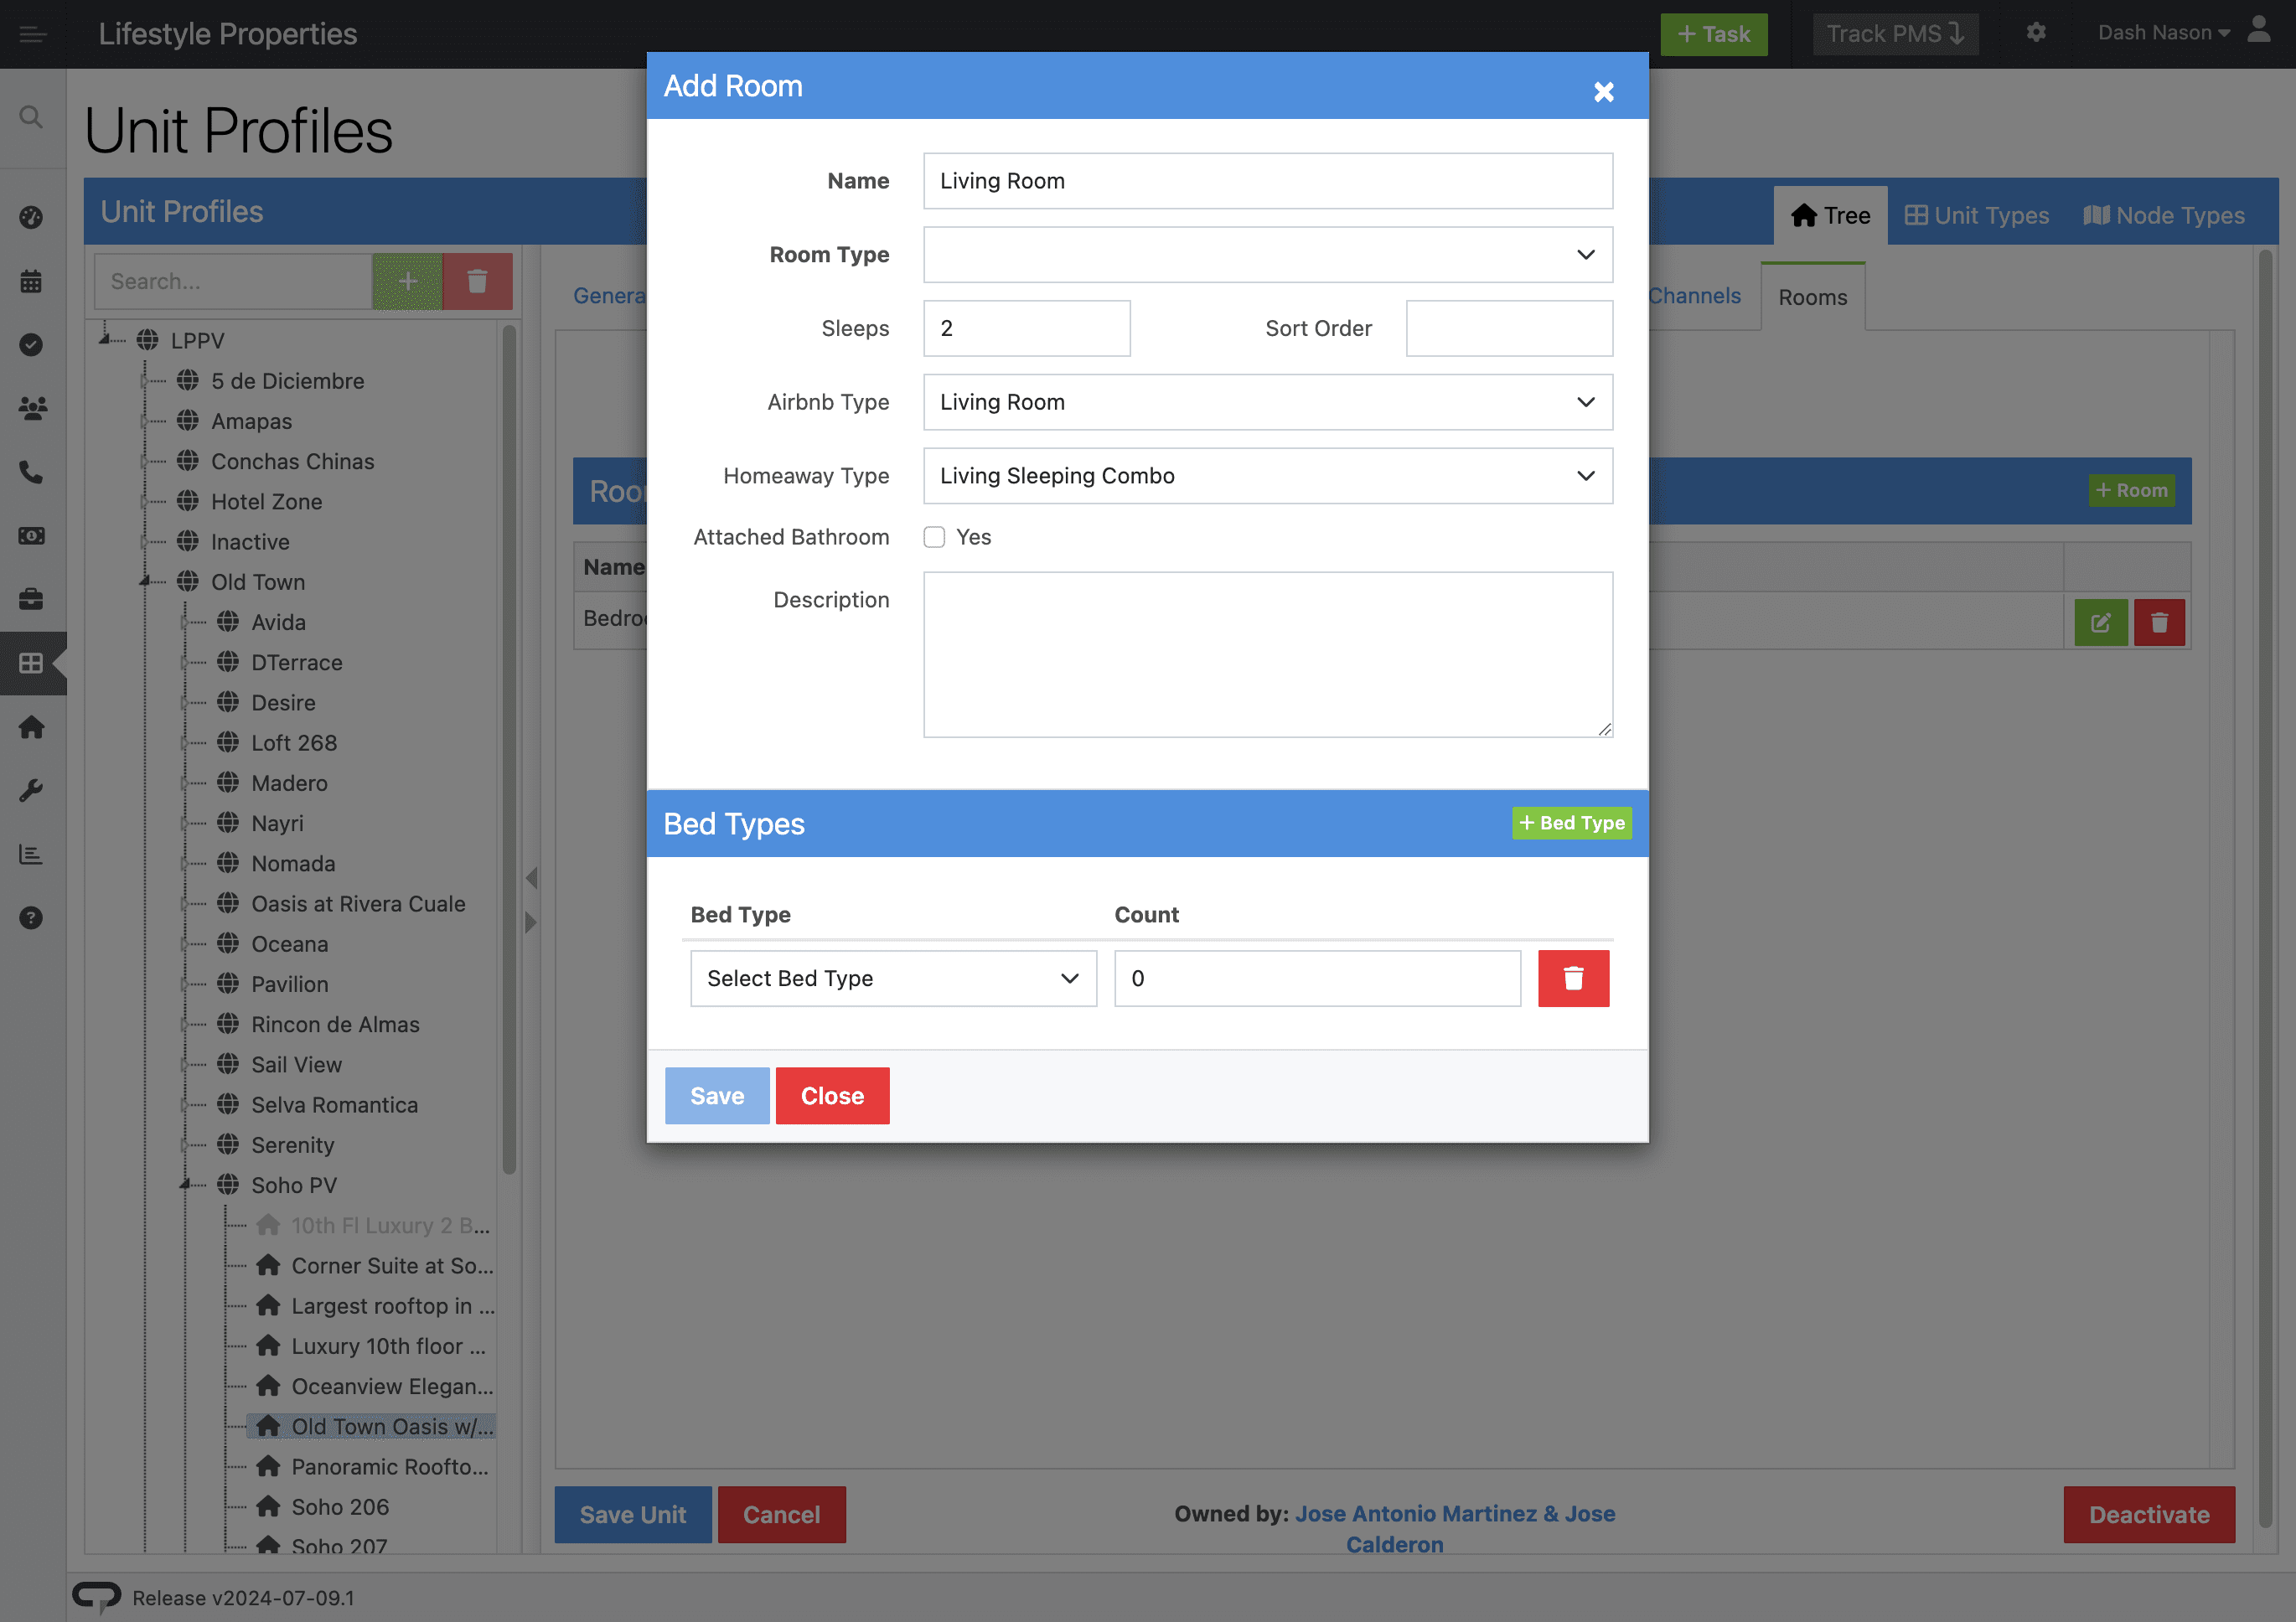
Task: Select Soho 206 unit in tree
Action: coord(340,1506)
